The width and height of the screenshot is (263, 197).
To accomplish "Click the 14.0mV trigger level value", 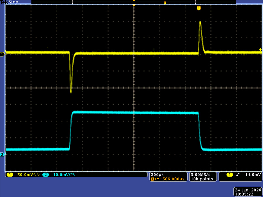I will (x=253, y=174).
